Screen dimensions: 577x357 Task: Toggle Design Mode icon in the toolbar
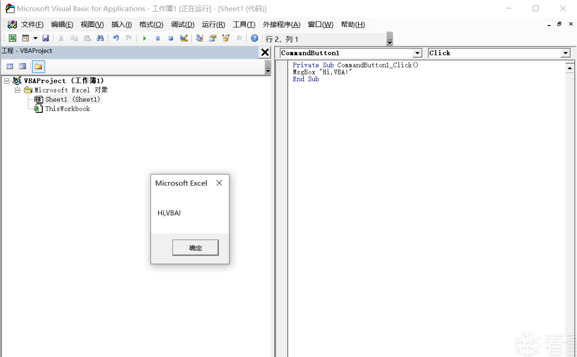pyautogui.click(x=184, y=38)
